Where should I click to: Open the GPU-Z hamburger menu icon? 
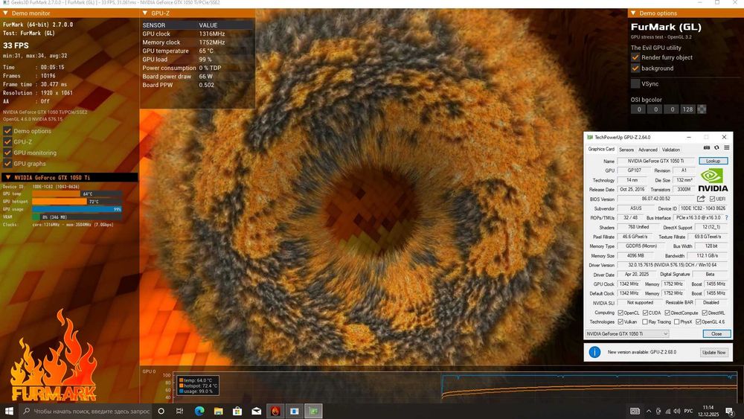point(726,148)
